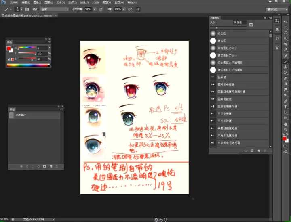
Task: Open the 文件(F) menu
Action: [x=14, y=2]
